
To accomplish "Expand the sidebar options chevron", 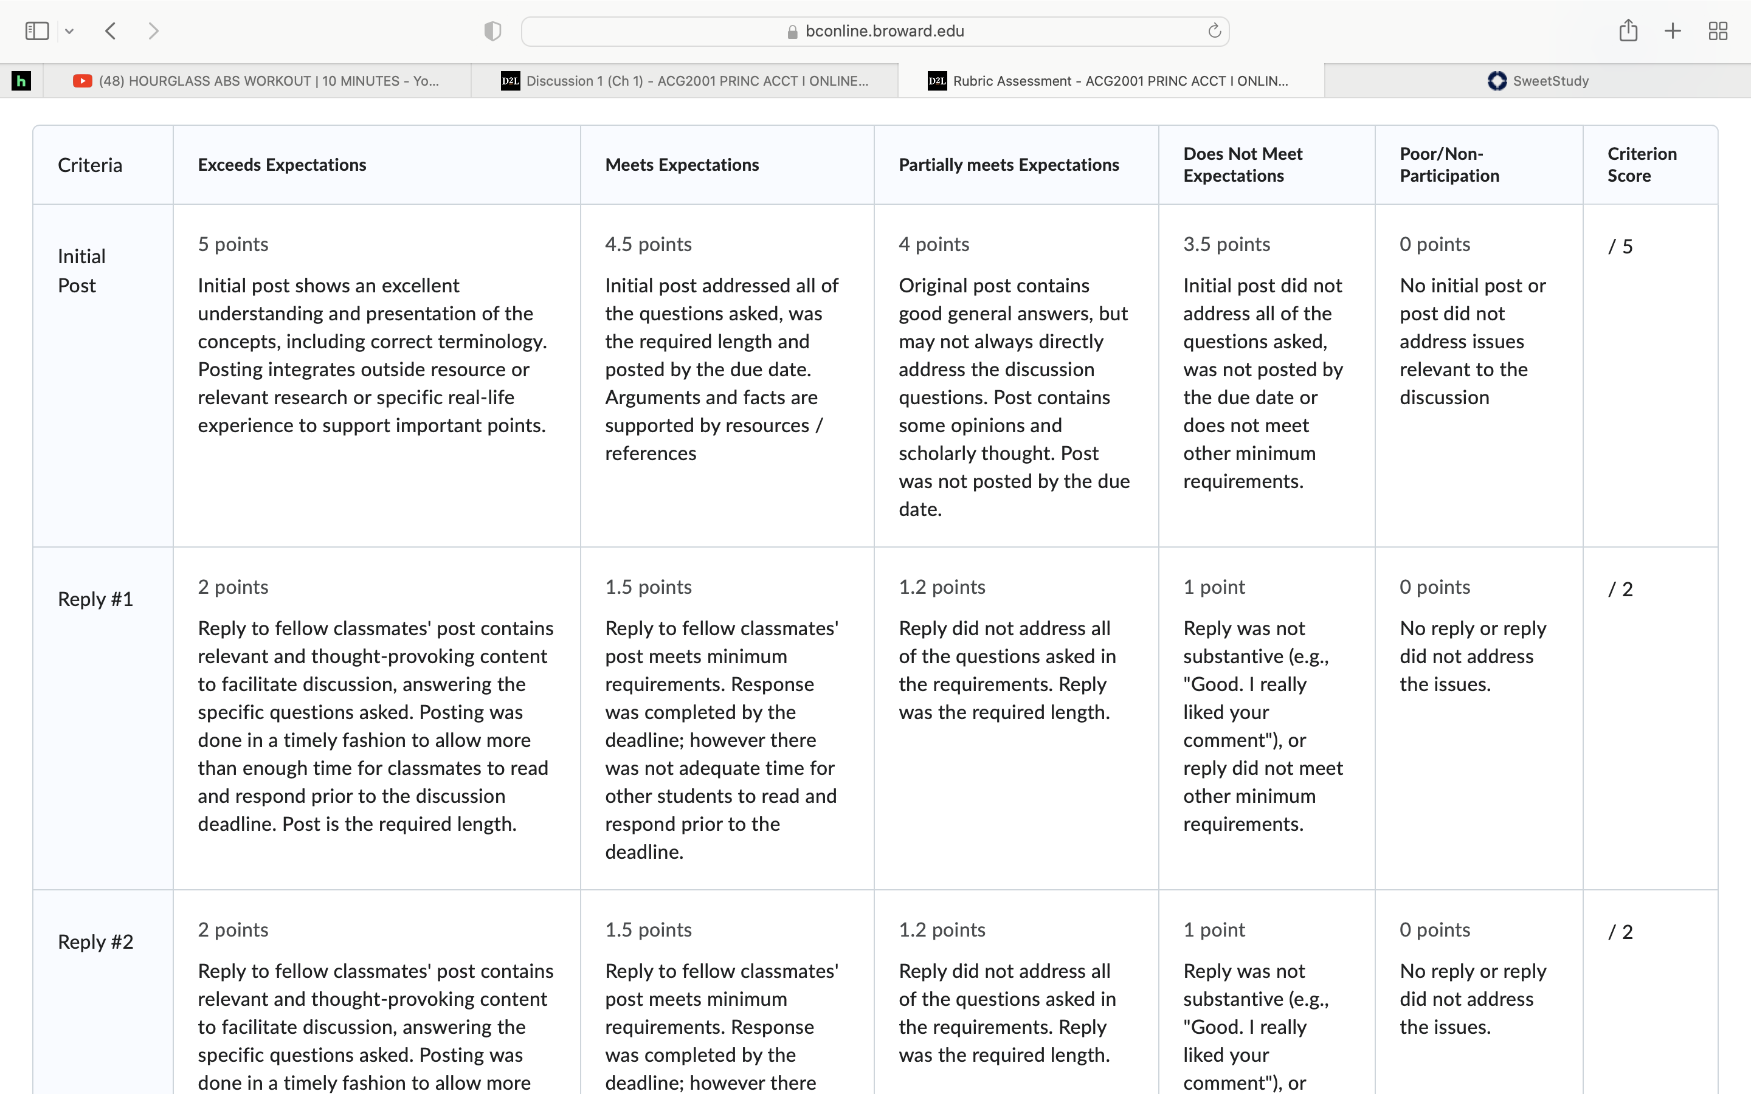I will [69, 31].
